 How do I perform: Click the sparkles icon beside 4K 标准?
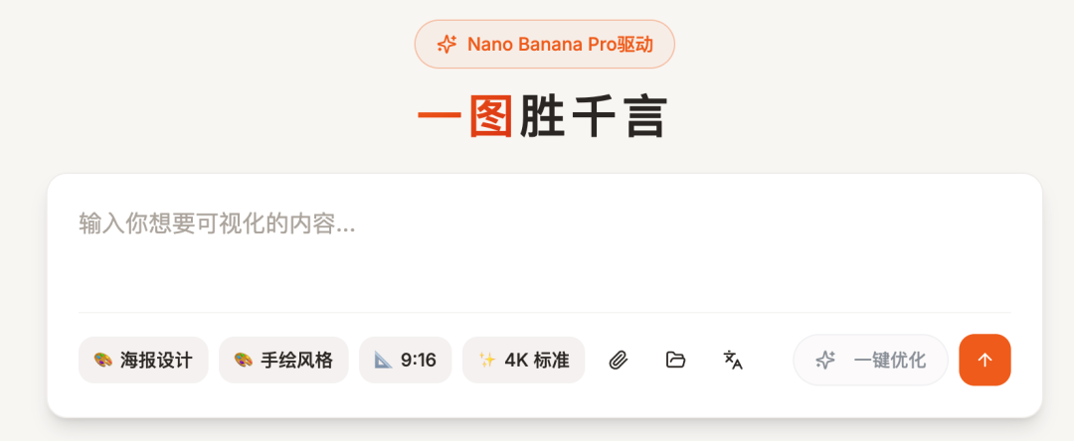pyautogui.click(x=487, y=360)
